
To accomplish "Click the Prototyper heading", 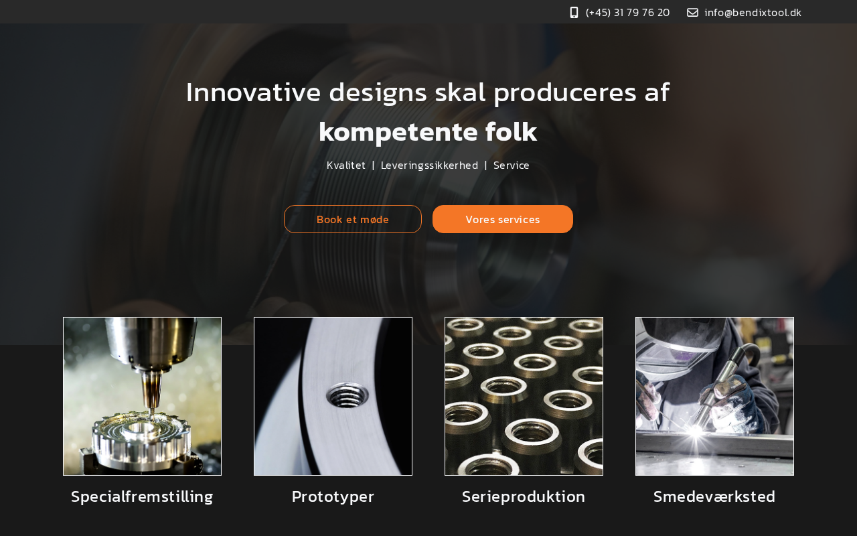I will click(x=333, y=496).
